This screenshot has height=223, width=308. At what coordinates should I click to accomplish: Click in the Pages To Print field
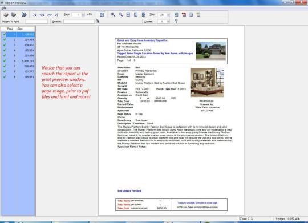click(37, 22)
